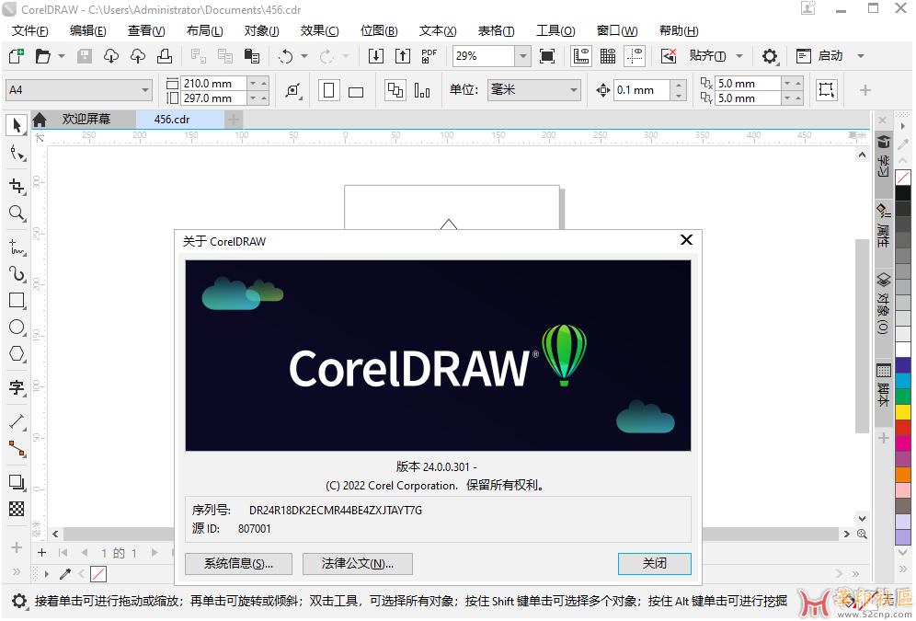The width and height of the screenshot is (916, 621).
Task: Click the 关闭 button in the About dialog
Action: 654,563
